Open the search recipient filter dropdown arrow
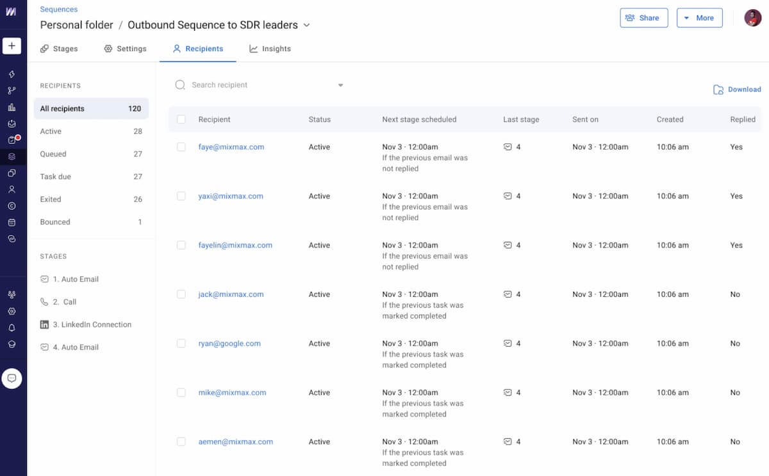Viewport: 769px width, 476px height. tap(340, 86)
